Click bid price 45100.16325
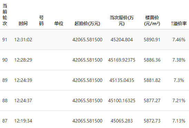 point(122,100)
